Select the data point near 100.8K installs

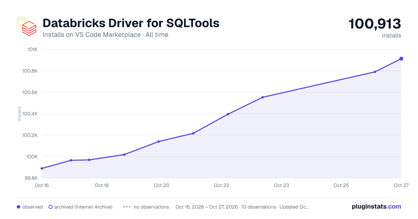pos(375,72)
